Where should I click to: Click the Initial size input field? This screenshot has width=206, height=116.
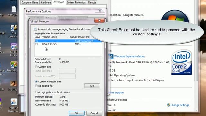[67, 71]
